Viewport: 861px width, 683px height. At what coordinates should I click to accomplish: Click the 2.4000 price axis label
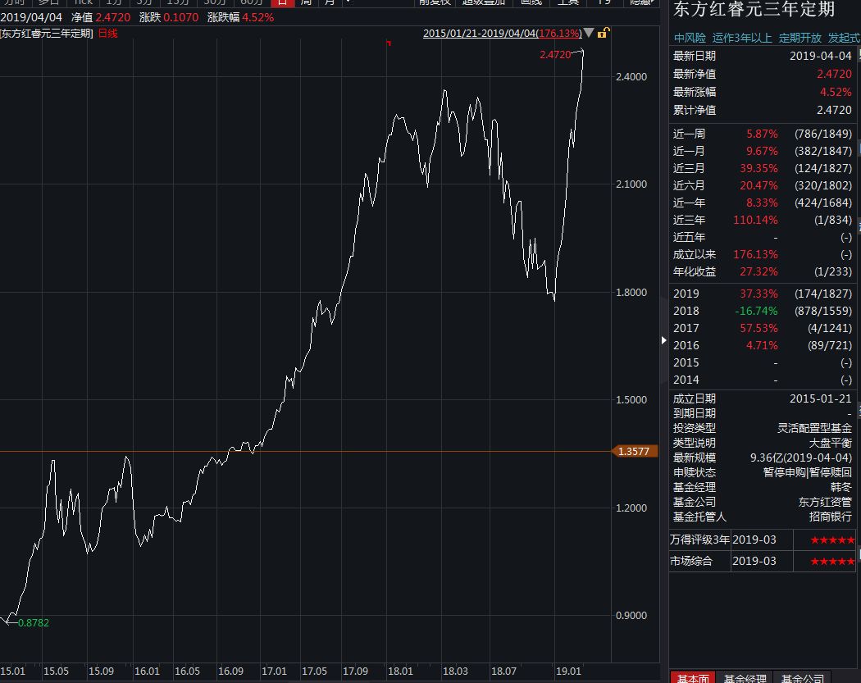[631, 76]
